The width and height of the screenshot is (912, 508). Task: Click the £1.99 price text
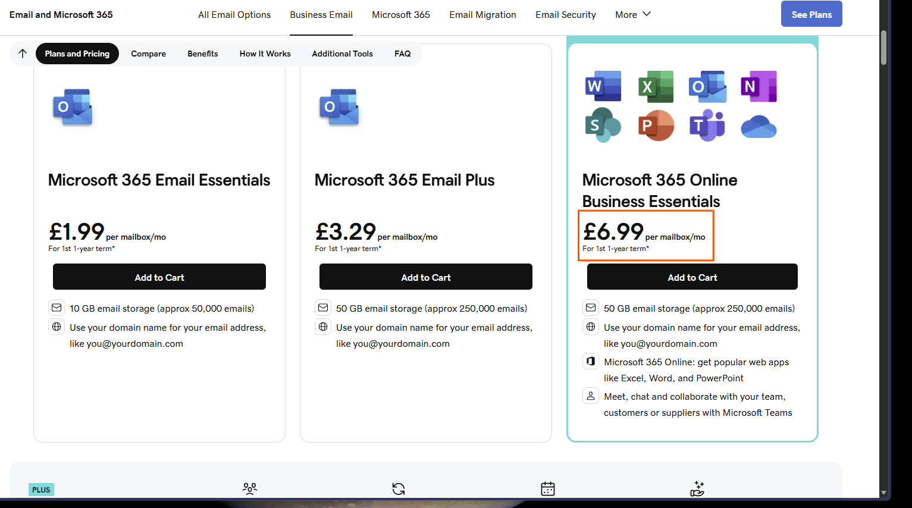pyautogui.click(x=77, y=231)
